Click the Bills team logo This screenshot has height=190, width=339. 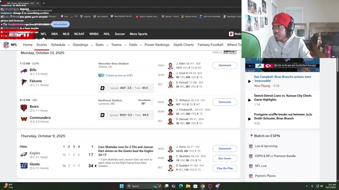pyautogui.click(x=24, y=71)
